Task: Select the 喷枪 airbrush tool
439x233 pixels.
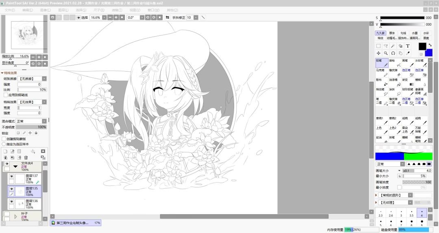Action: (395, 63)
